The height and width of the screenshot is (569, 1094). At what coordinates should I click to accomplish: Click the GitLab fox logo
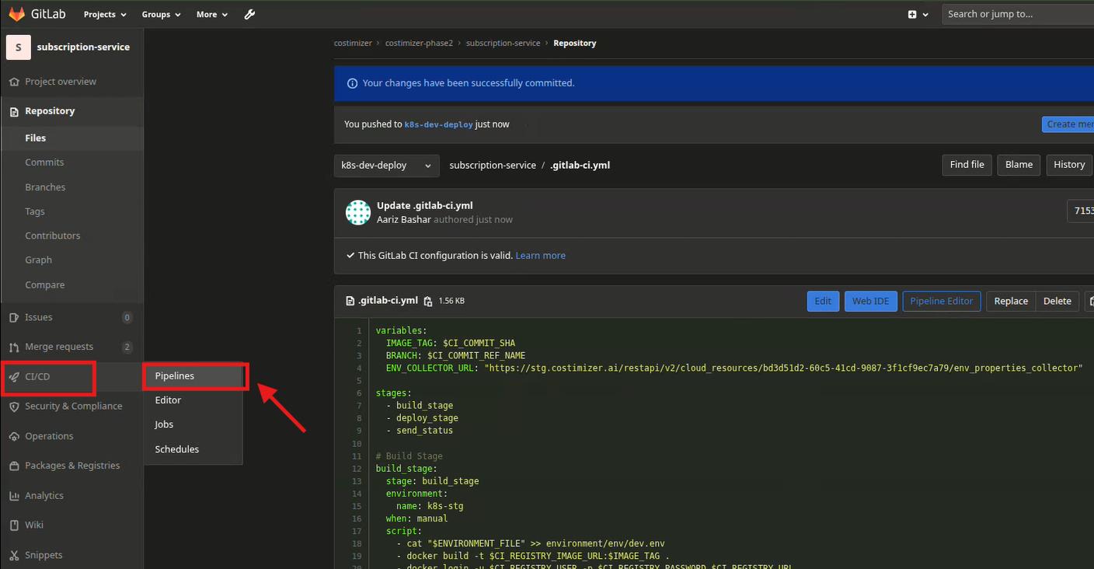pos(16,14)
